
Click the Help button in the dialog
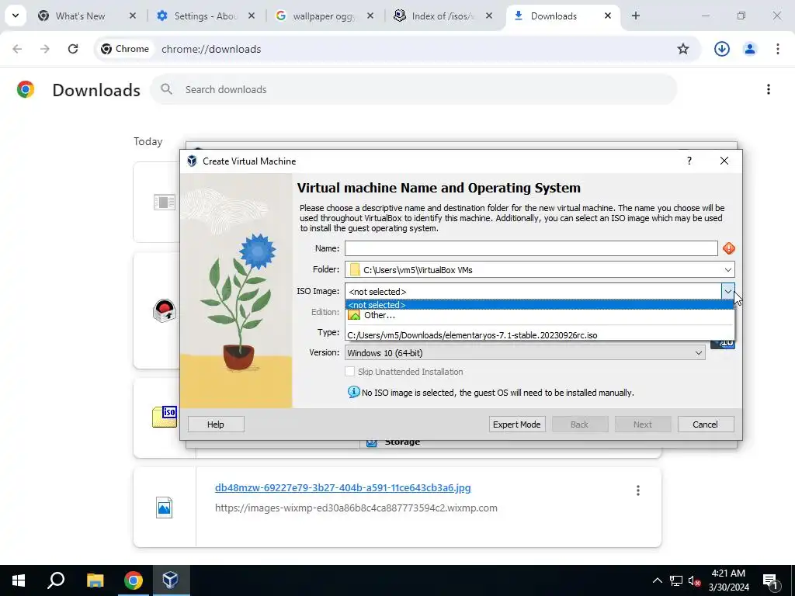[x=216, y=424]
